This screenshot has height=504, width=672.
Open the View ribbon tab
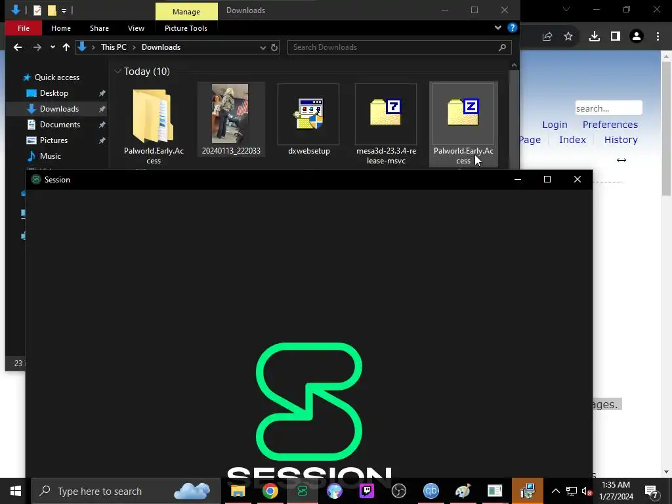(x=136, y=28)
